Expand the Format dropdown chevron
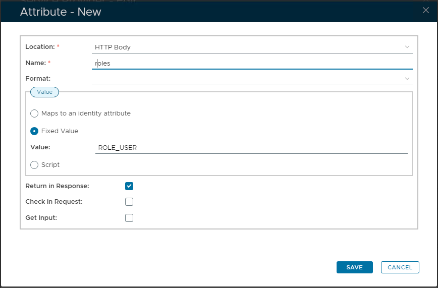The height and width of the screenshot is (288, 438). (407, 79)
